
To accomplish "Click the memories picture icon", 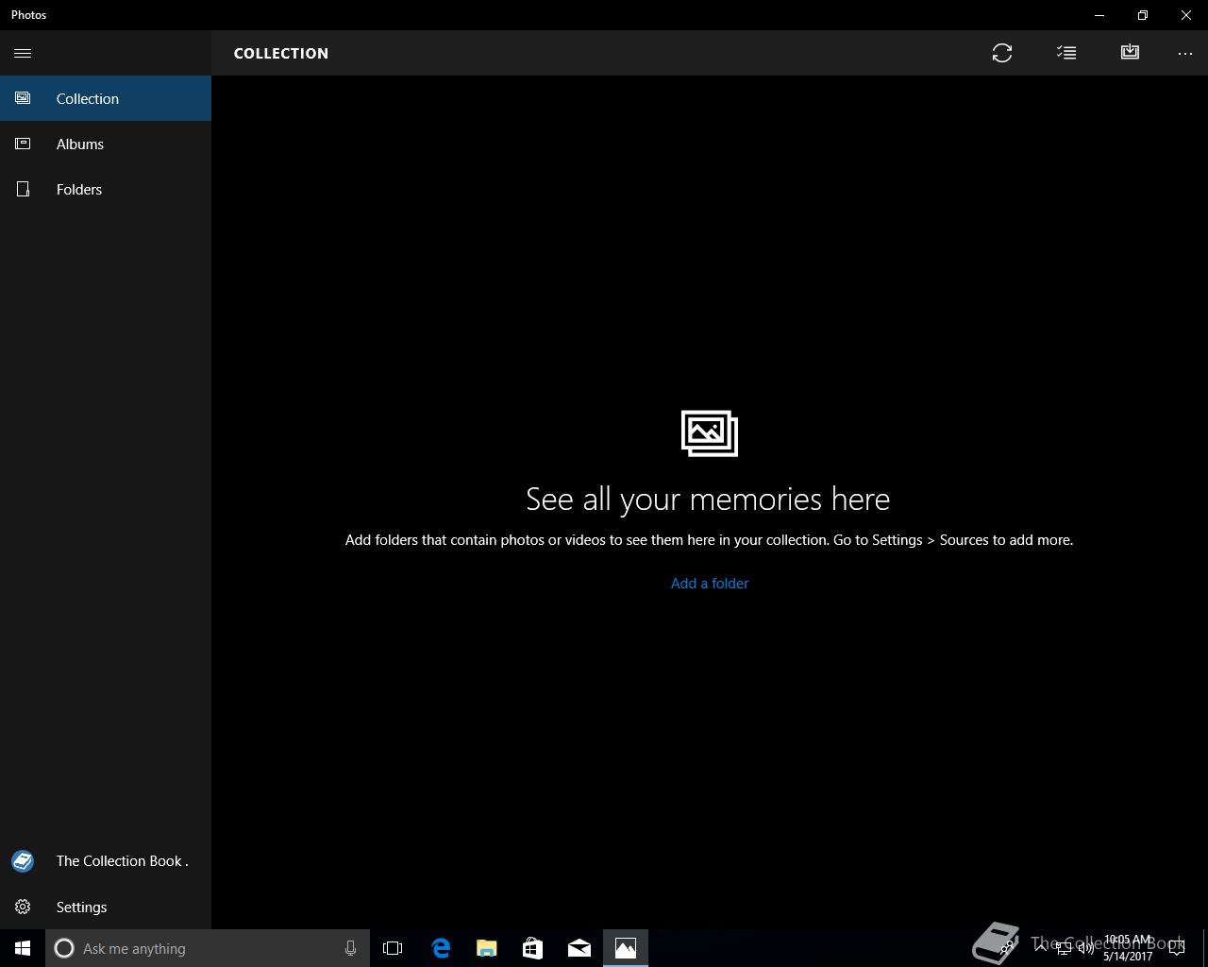I will point(710,433).
